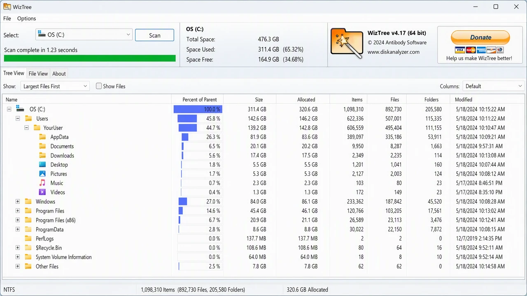This screenshot has height=296, width=527.
Task: Enable the Show Files checkbox
Action: pos(99,86)
